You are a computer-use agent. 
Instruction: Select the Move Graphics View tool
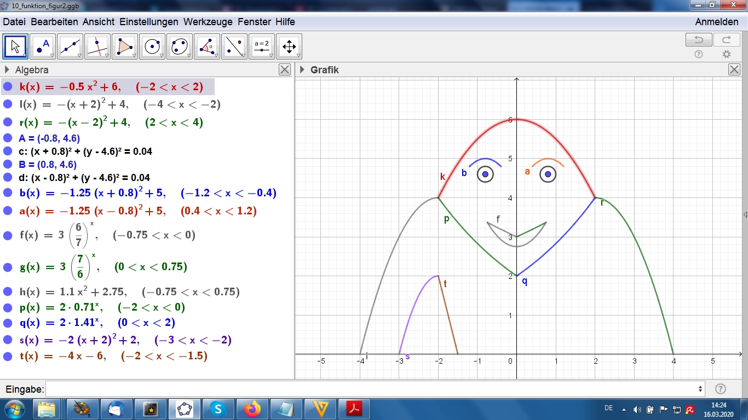click(289, 46)
